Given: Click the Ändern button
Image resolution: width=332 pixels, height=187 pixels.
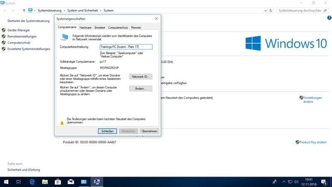Looking at the screenshot, I should 141,89.
